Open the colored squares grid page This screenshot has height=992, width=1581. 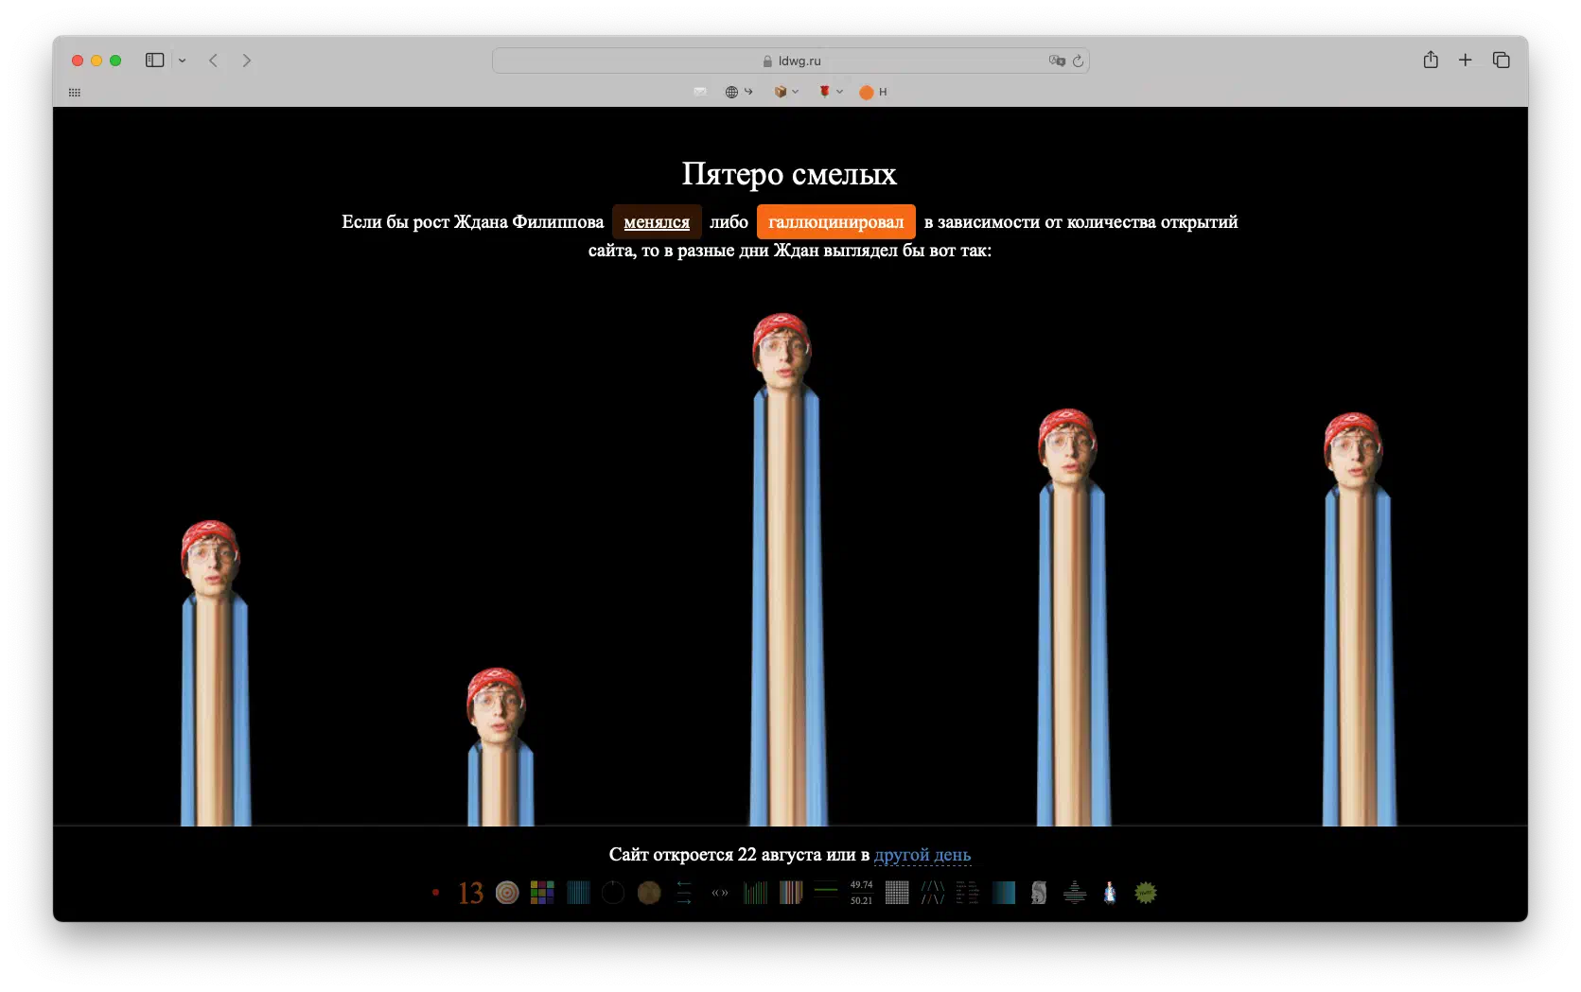(542, 893)
